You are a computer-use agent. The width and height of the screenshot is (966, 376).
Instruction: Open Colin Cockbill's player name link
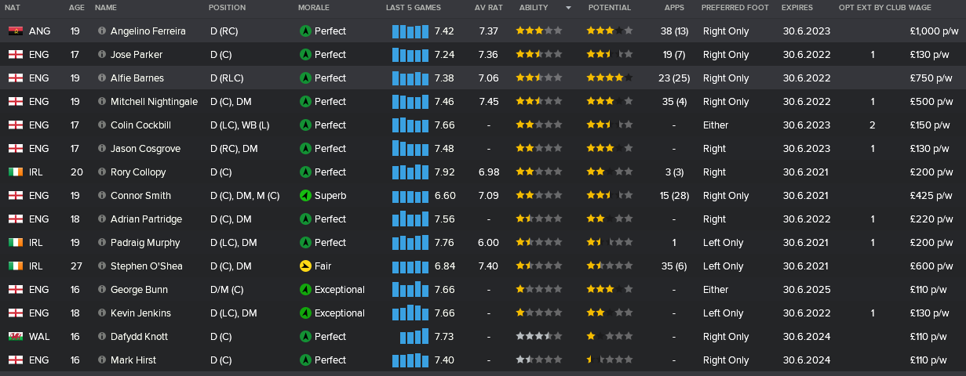pos(140,125)
